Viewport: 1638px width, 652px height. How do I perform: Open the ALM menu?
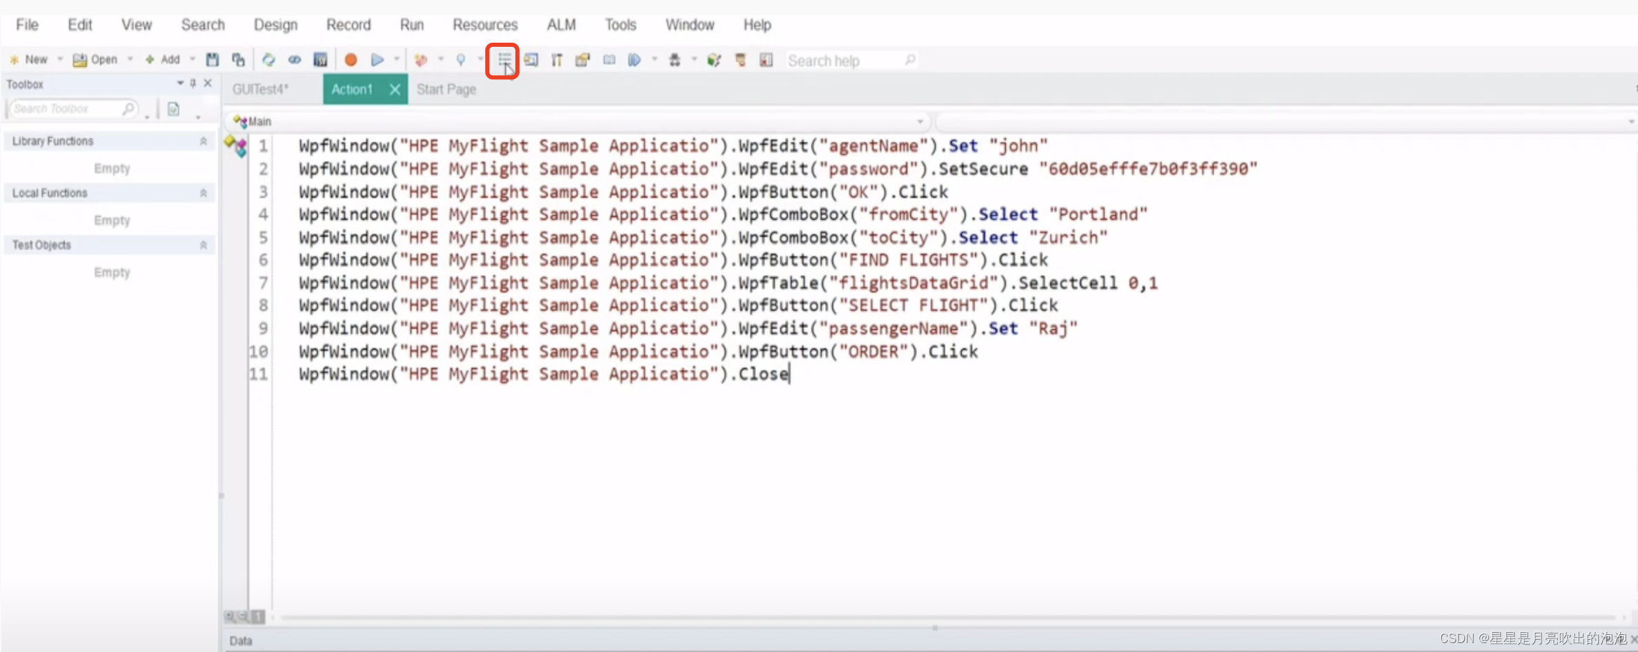561,25
